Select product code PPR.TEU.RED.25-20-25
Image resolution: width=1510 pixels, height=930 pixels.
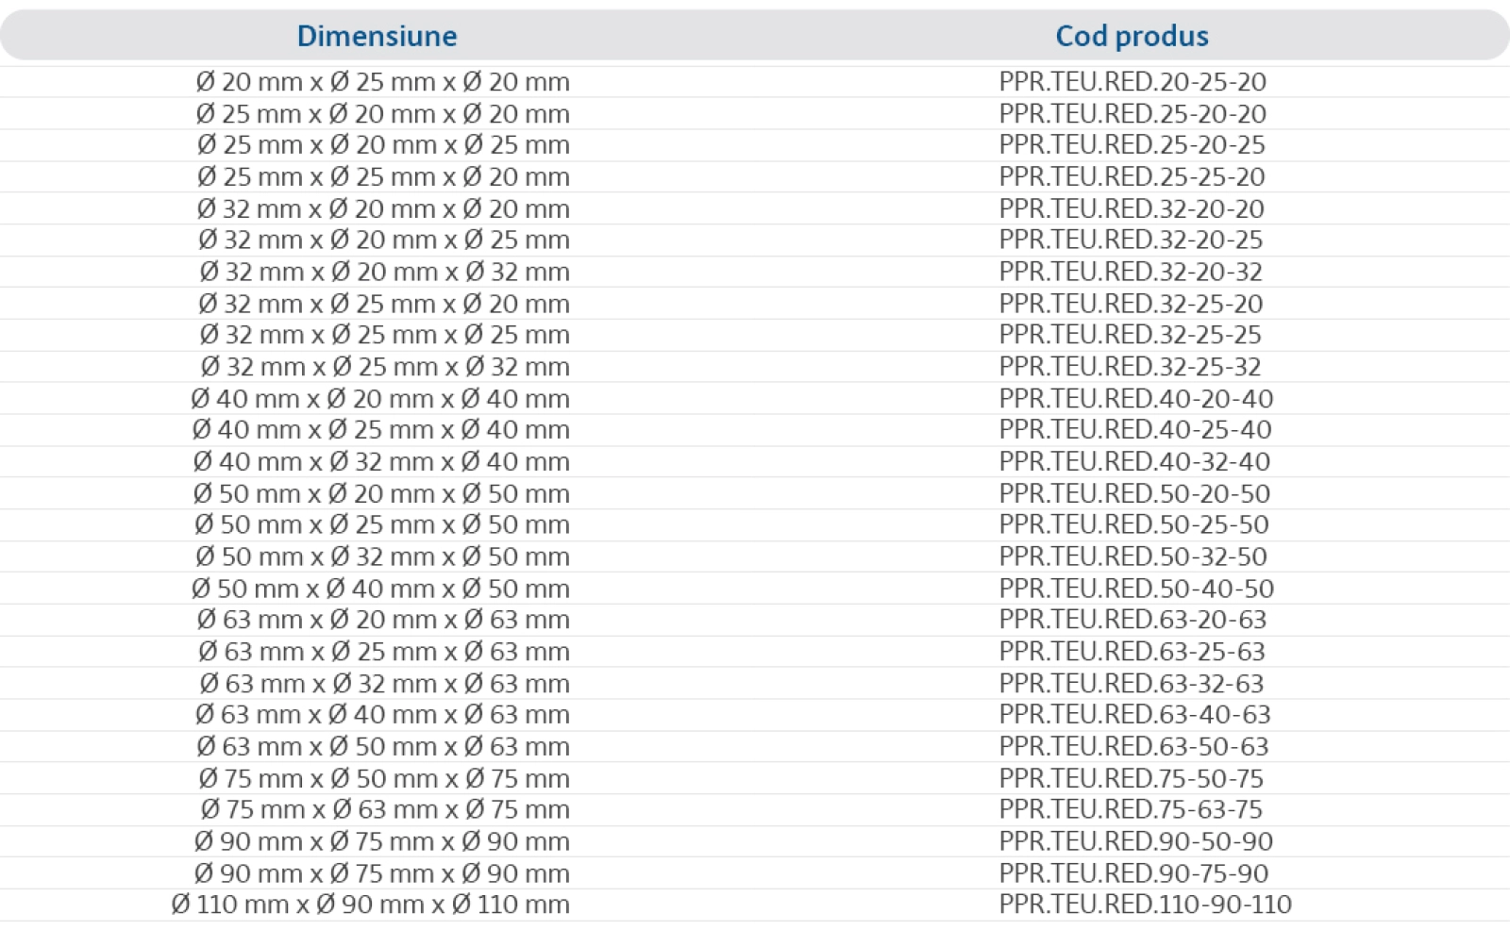point(1132,145)
